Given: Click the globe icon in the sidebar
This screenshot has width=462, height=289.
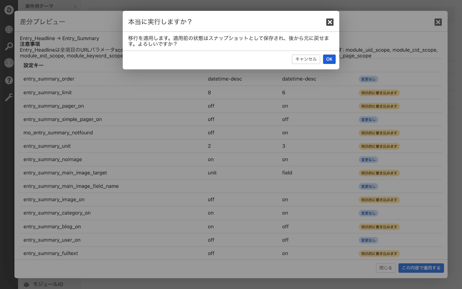Looking at the screenshot, I should (9, 29).
